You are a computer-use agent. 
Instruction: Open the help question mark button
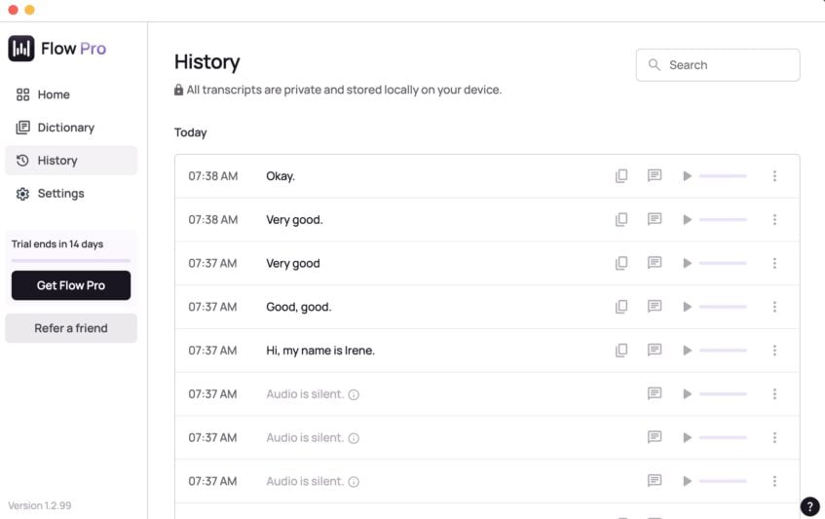809,506
